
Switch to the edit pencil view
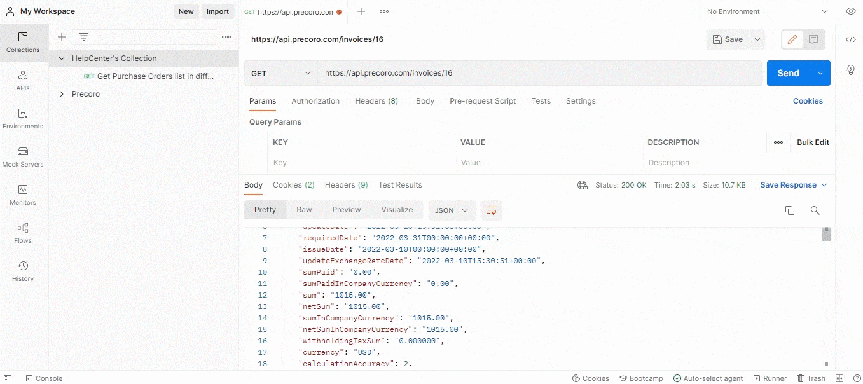click(792, 39)
